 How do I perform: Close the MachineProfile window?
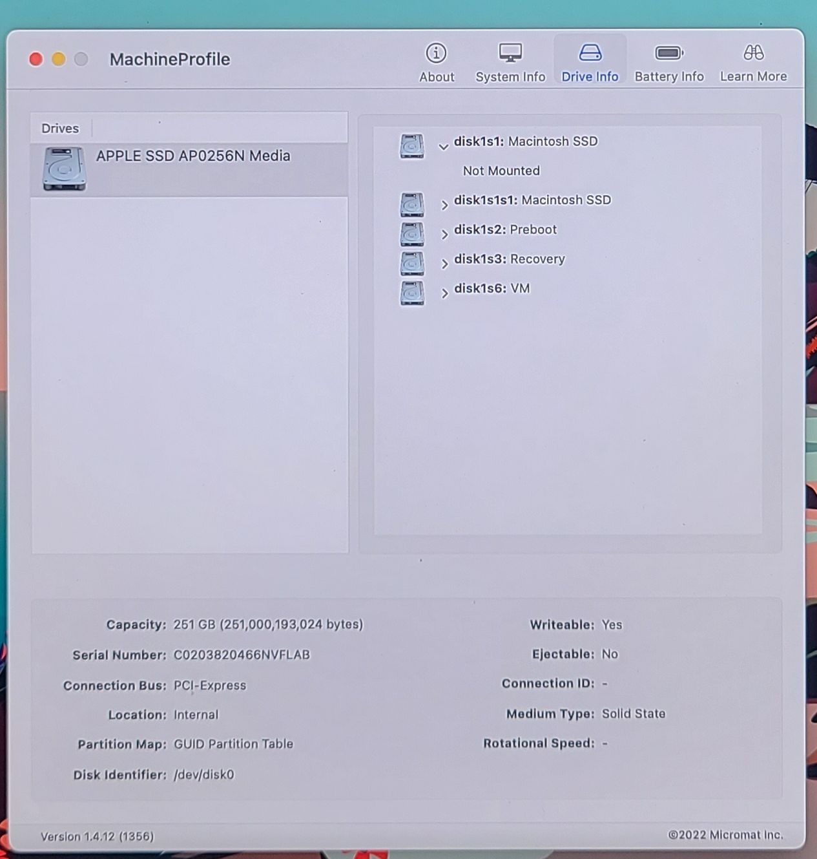tap(36, 59)
